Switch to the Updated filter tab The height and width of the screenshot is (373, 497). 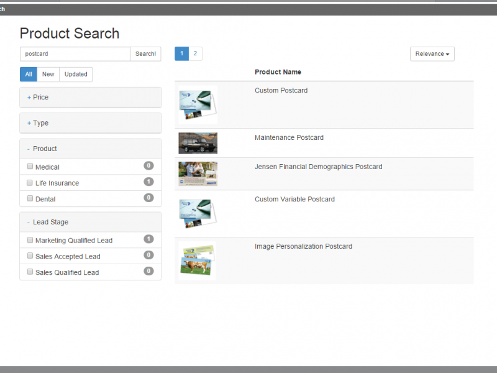76,74
